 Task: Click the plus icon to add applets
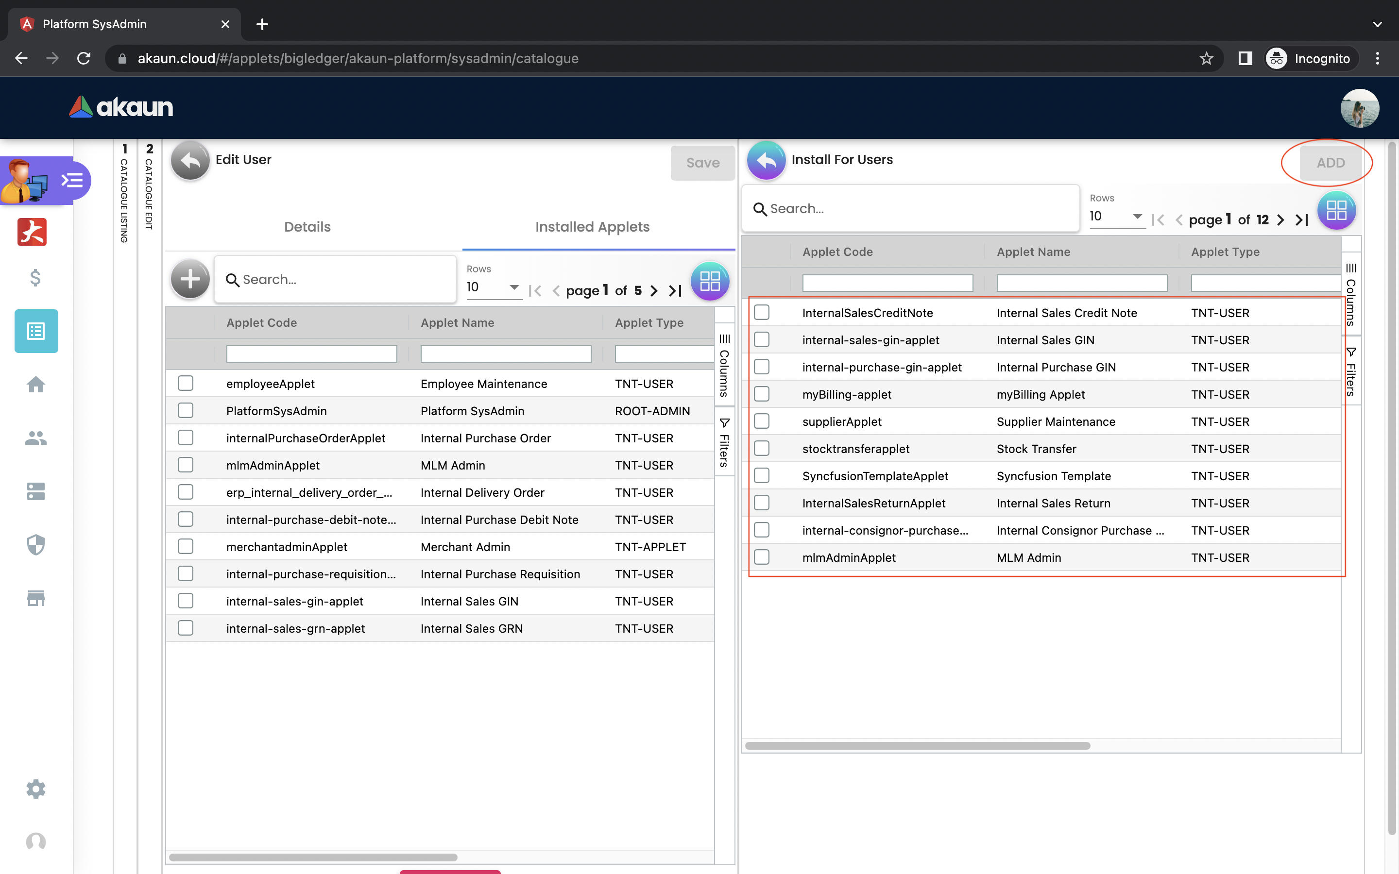click(190, 280)
